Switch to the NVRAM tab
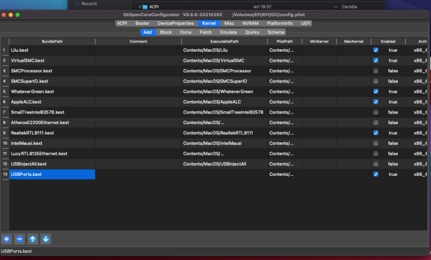 (250, 23)
